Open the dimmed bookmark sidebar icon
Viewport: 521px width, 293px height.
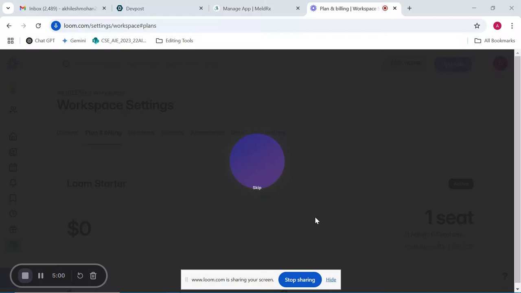tap(13, 198)
